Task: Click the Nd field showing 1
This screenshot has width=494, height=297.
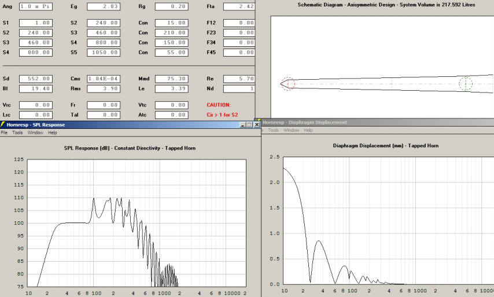Action: pyautogui.click(x=239, y=89)
